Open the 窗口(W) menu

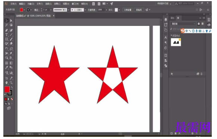[x=75, y=4]
